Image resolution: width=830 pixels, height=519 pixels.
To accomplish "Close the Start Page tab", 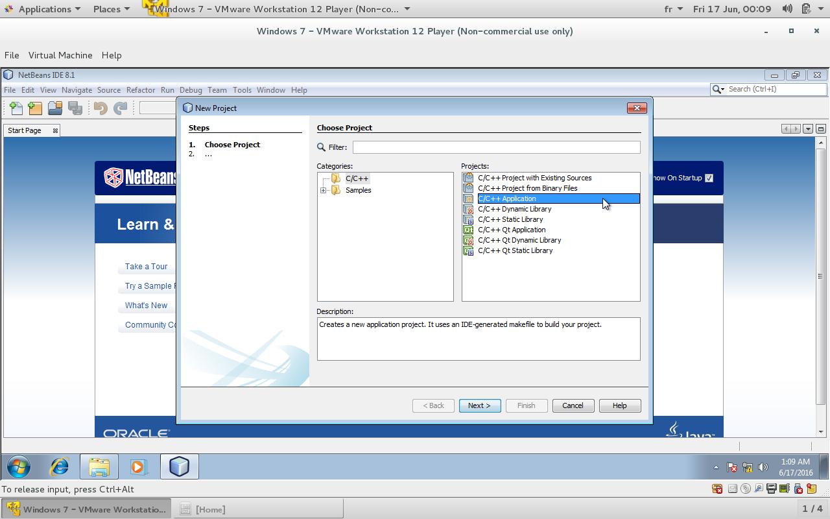I will coord(55,130).
